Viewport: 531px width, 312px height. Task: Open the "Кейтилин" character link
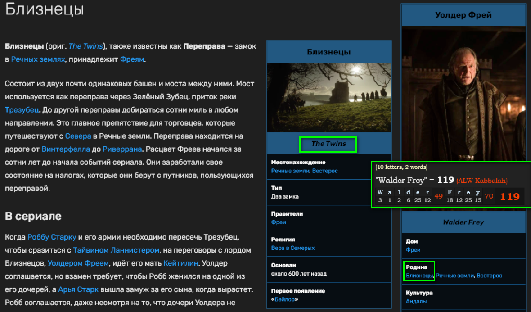click(181, 263)
